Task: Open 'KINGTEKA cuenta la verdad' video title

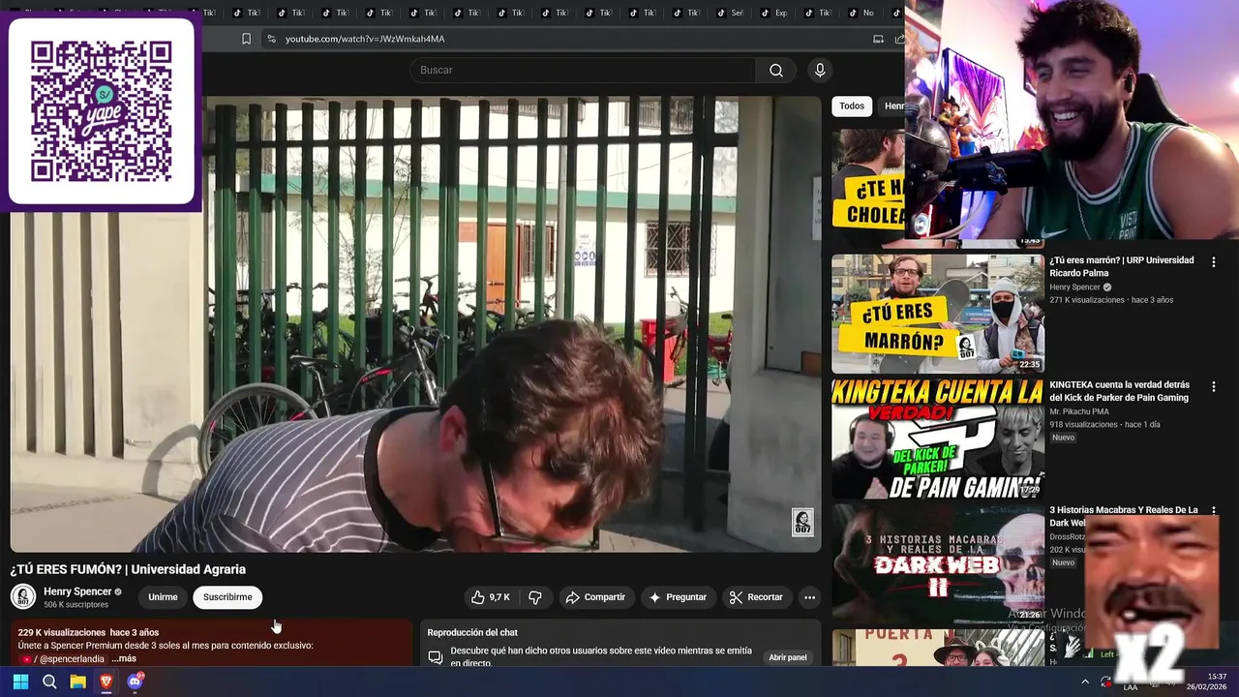Action: coord(1120,391)
